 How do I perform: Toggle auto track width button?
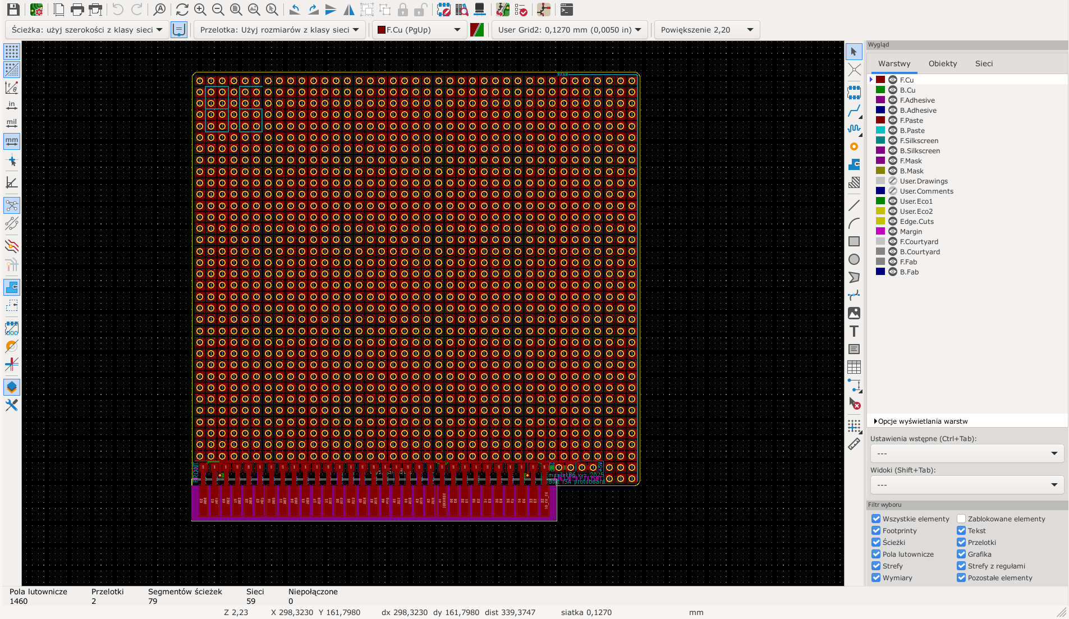tap(178, 30)
